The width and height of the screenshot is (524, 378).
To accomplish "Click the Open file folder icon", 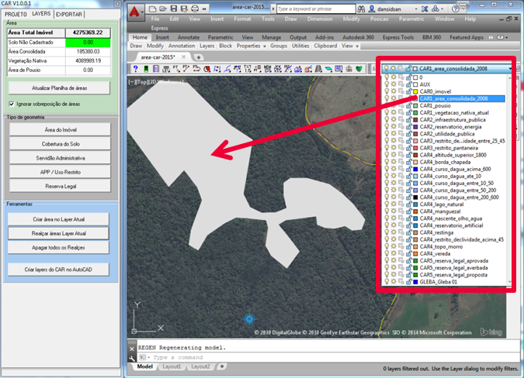I will pos(163,9).
